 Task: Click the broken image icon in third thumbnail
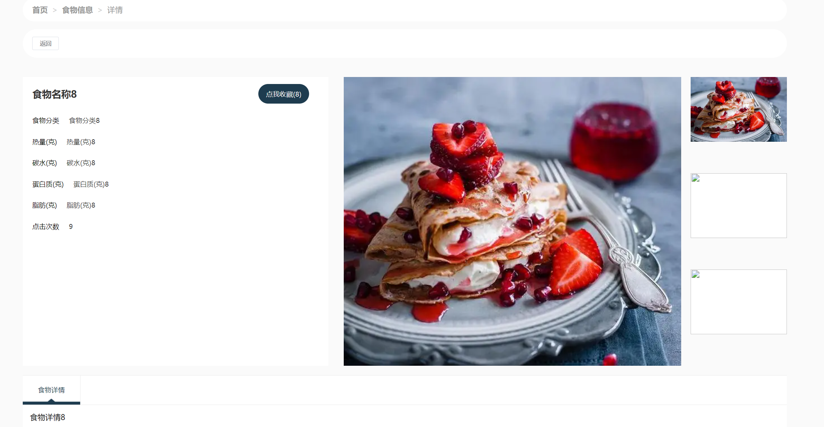coord(696,274)
